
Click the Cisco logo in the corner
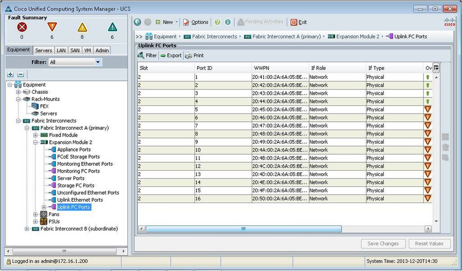point(450,22)
